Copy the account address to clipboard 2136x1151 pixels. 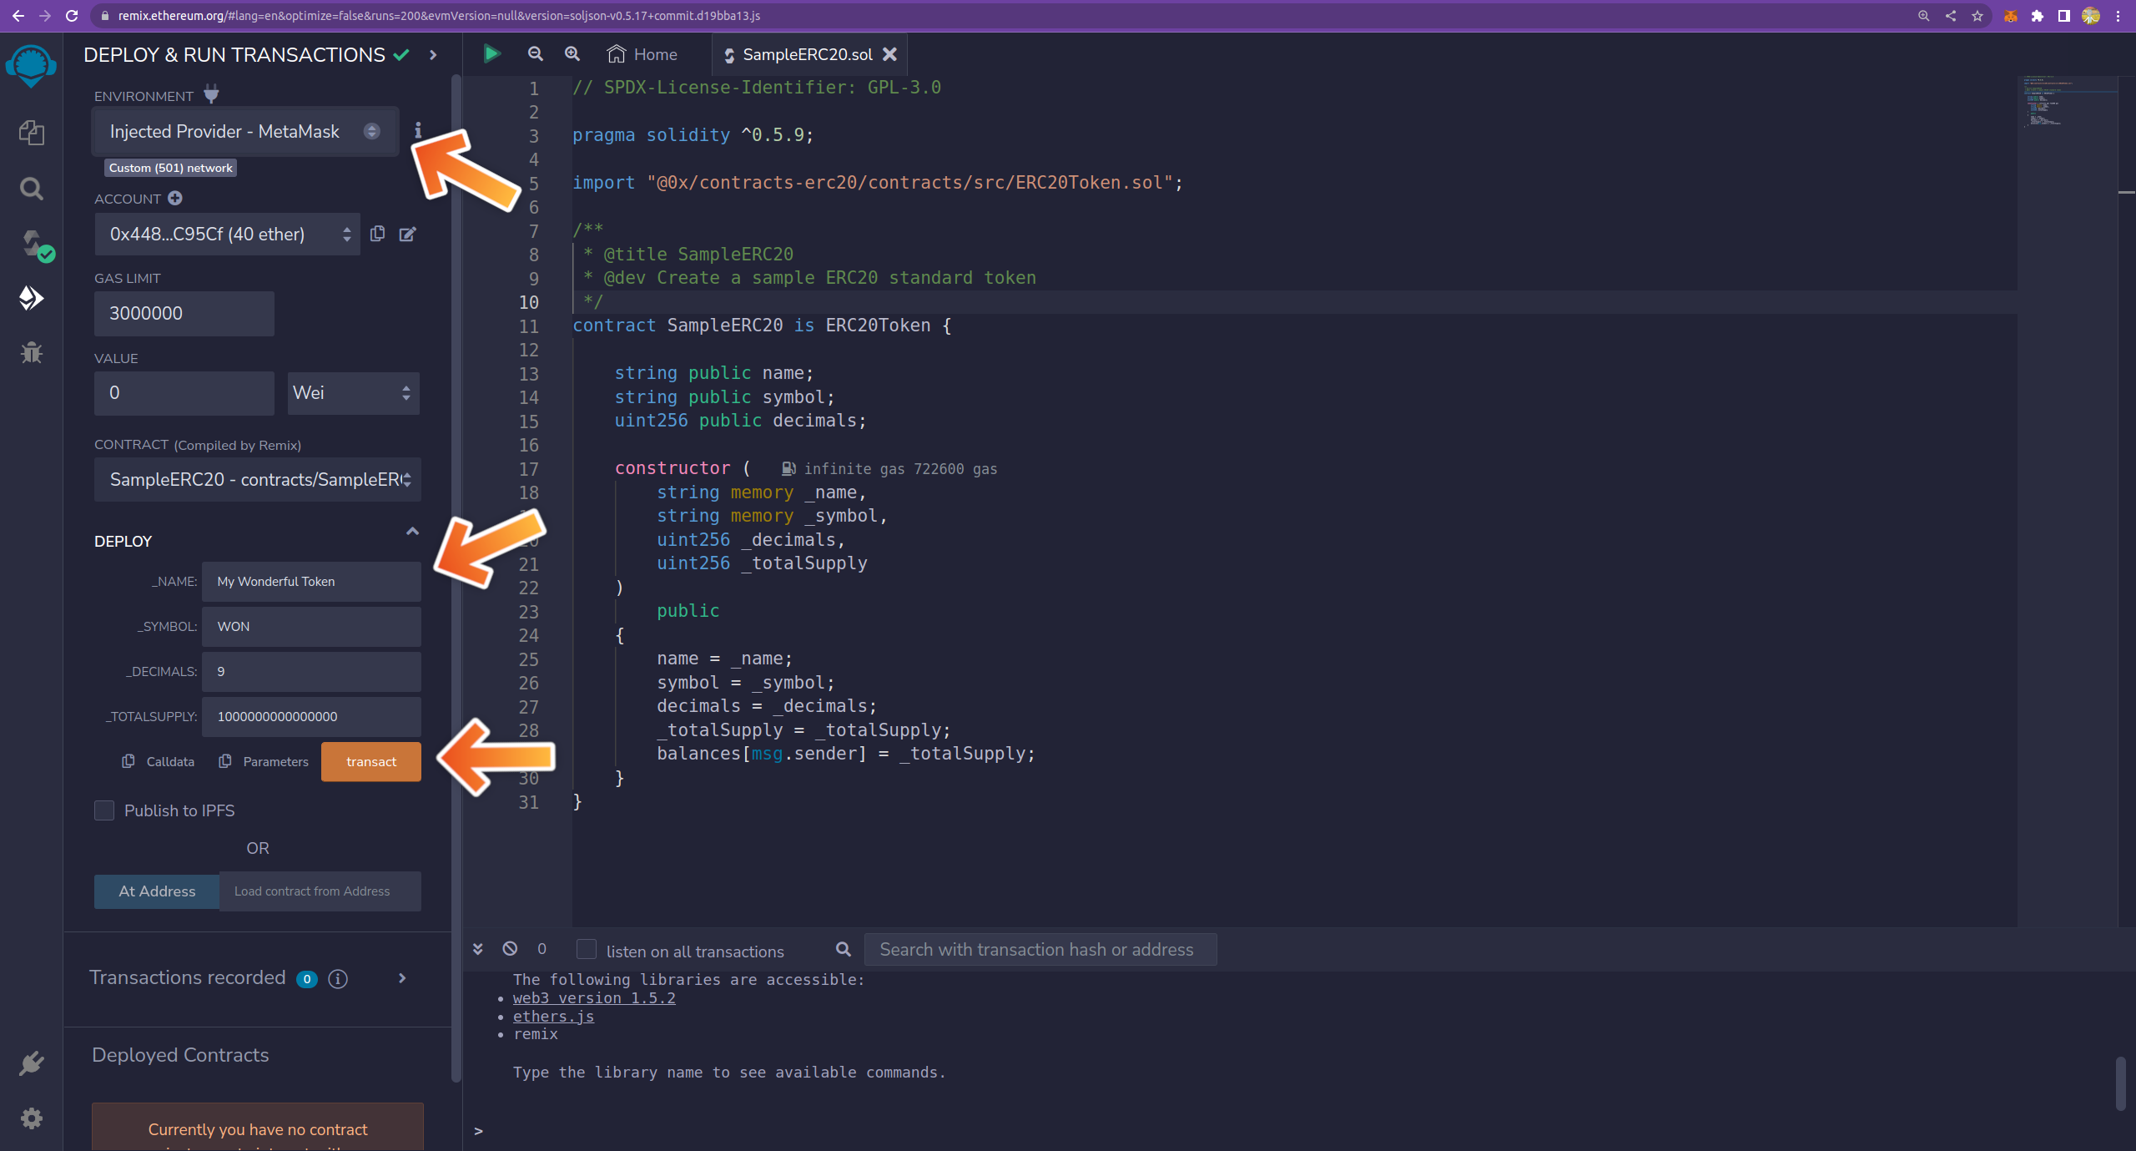(x=377, y=235)
